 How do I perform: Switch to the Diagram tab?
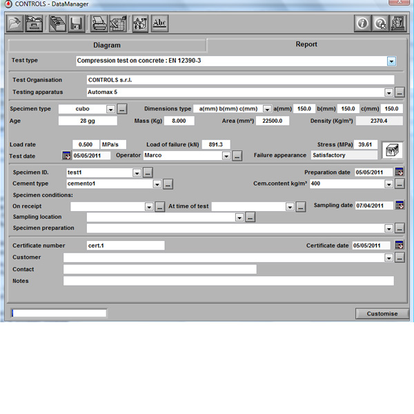point(107,46)
